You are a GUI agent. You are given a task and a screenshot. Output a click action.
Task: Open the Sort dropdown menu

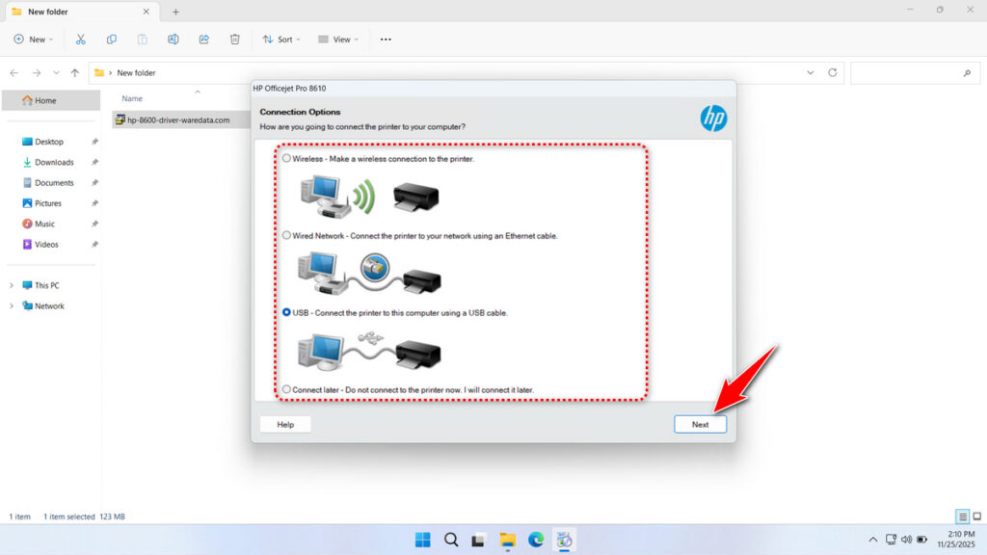click(x=280, y=39)
